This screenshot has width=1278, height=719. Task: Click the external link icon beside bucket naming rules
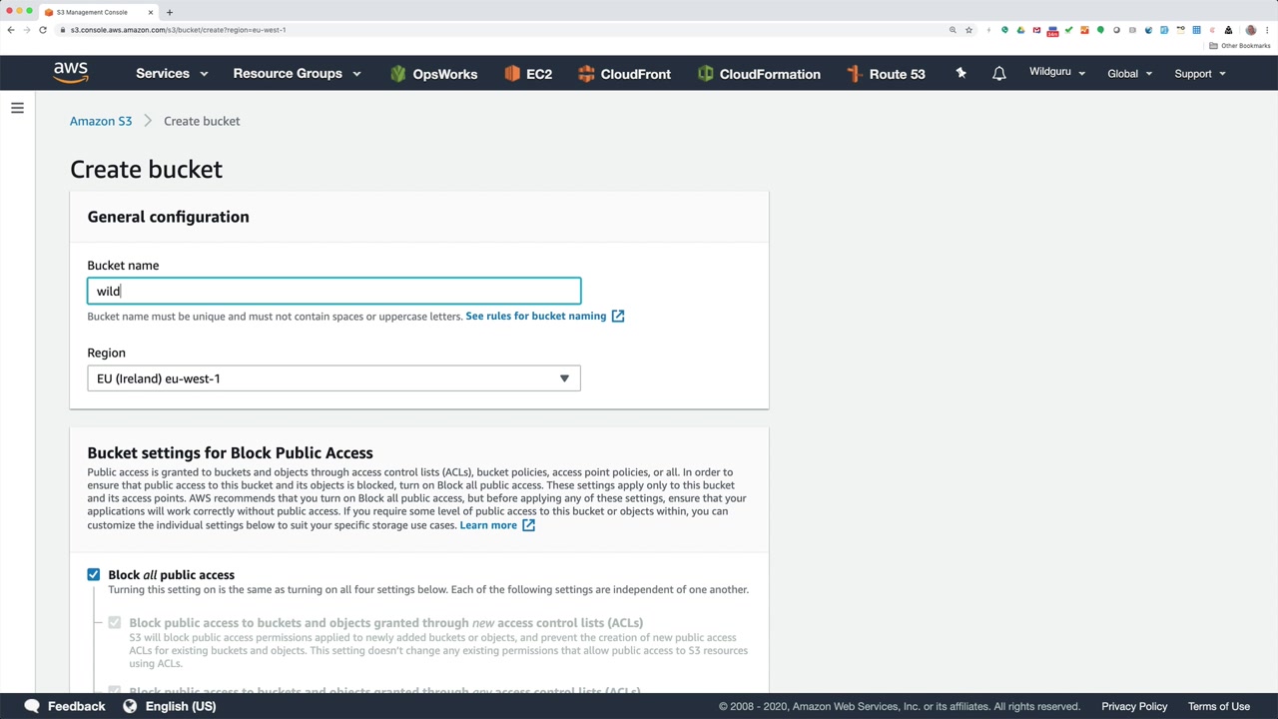[618, 317]
